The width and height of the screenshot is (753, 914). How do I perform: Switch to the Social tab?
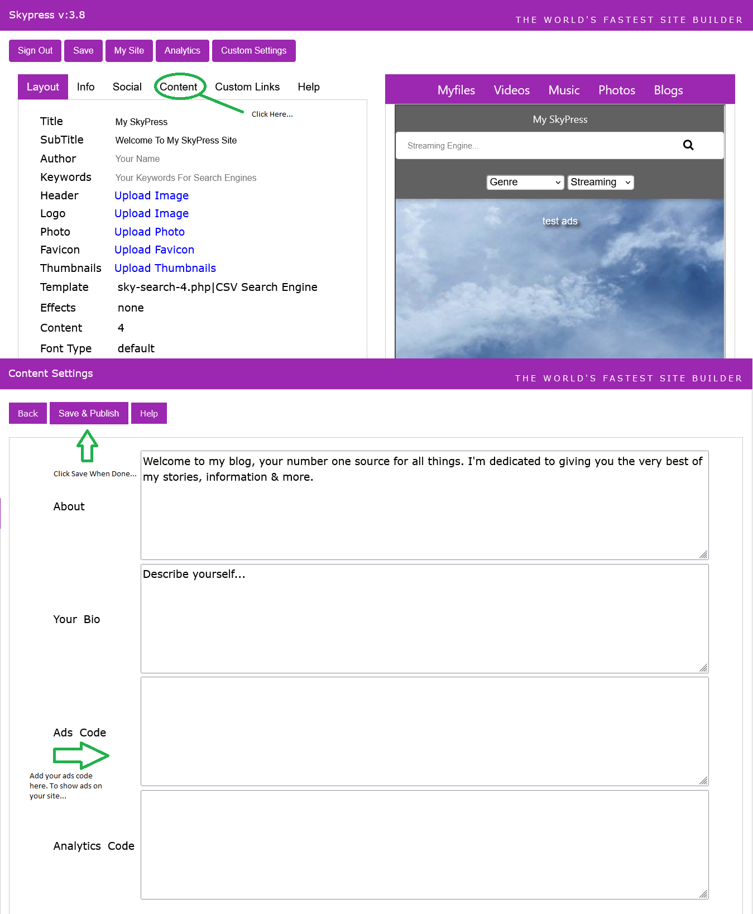pyautogui.click(x=127, y=87)
